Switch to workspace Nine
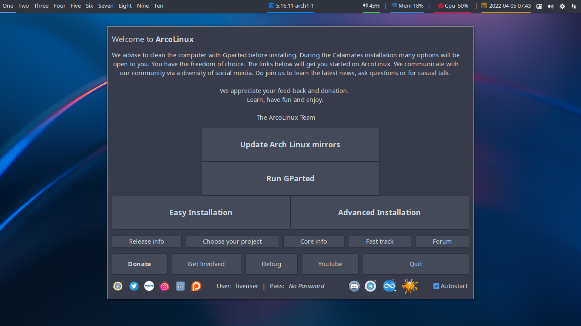This screenshot has width=581, height=326. click(143, 6)
